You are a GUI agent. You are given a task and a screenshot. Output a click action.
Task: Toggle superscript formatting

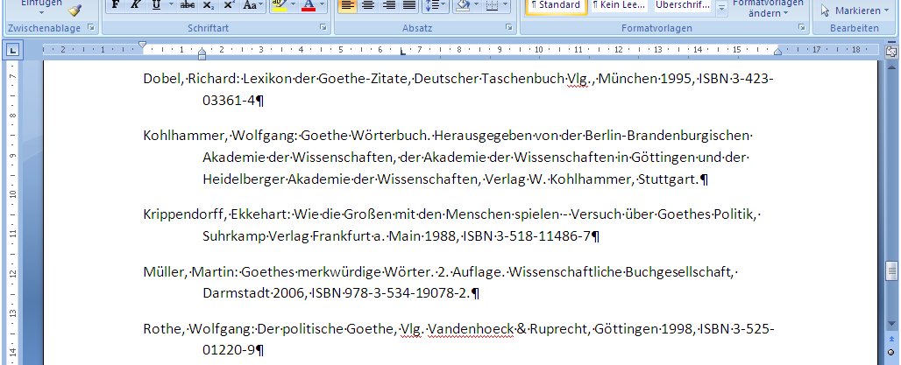[x=228, y=5]
